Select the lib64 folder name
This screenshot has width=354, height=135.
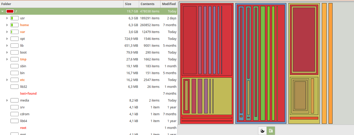pos(24,121)
